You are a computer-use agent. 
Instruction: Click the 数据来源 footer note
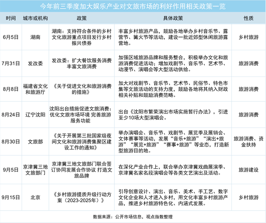(x=133, y=217)
